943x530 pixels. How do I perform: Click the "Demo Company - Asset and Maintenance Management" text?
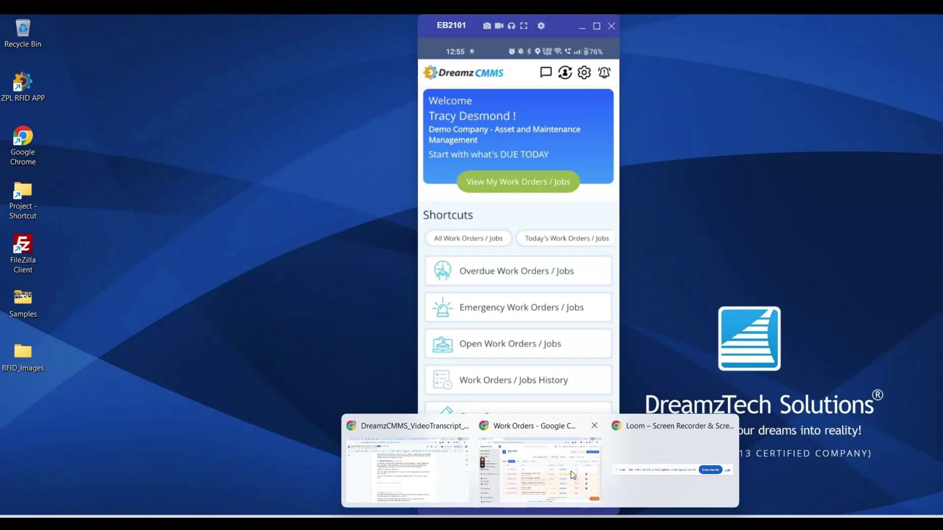click(504, 135)
